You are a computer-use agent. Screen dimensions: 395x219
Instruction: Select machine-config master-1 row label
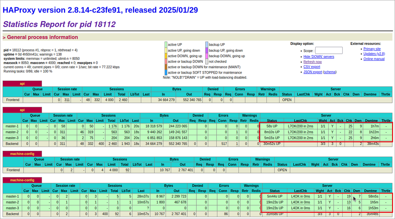pyautogui.click(x=12, y=196)
